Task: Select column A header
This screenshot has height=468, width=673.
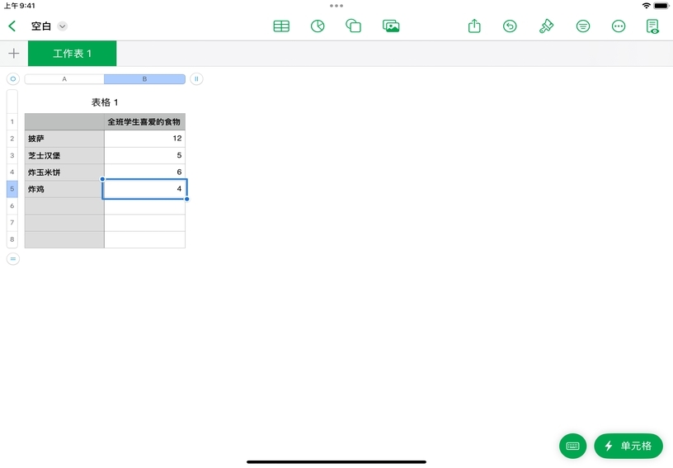Action: click(64, 79)
